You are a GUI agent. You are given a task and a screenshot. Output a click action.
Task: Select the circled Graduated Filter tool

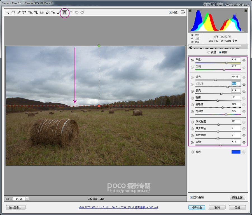coord(65,12)
